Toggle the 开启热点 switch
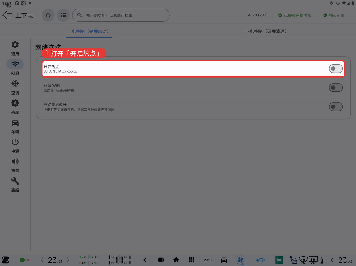Viewport: 356px width, 266px height. 336,69
